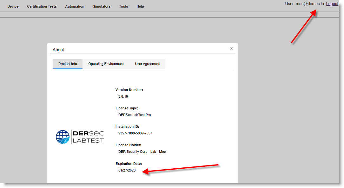Screen dimensions: 344x188
Task: Click the Installation ID 9357-7808-5889-7037
Action: pos(135,133)
